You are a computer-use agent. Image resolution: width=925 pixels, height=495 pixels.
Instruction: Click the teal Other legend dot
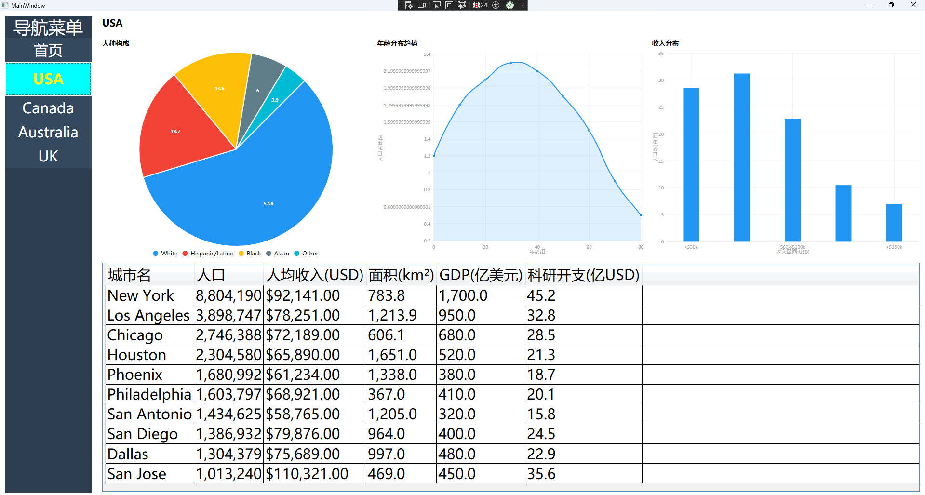297,254
